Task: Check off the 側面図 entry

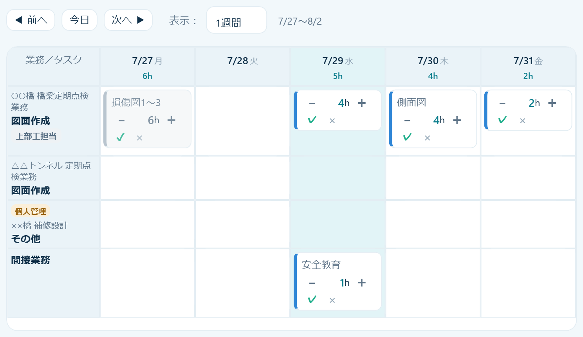Action: coord(407,137)
